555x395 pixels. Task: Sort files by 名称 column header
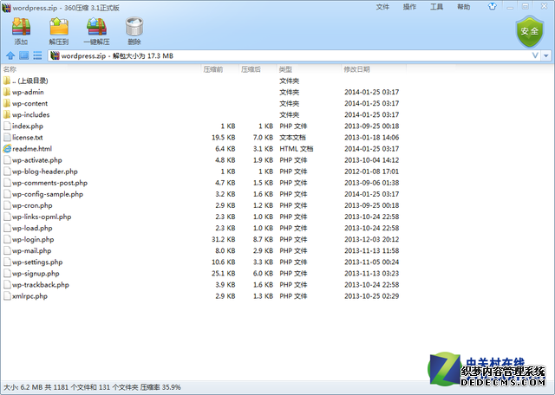point(10,69)
